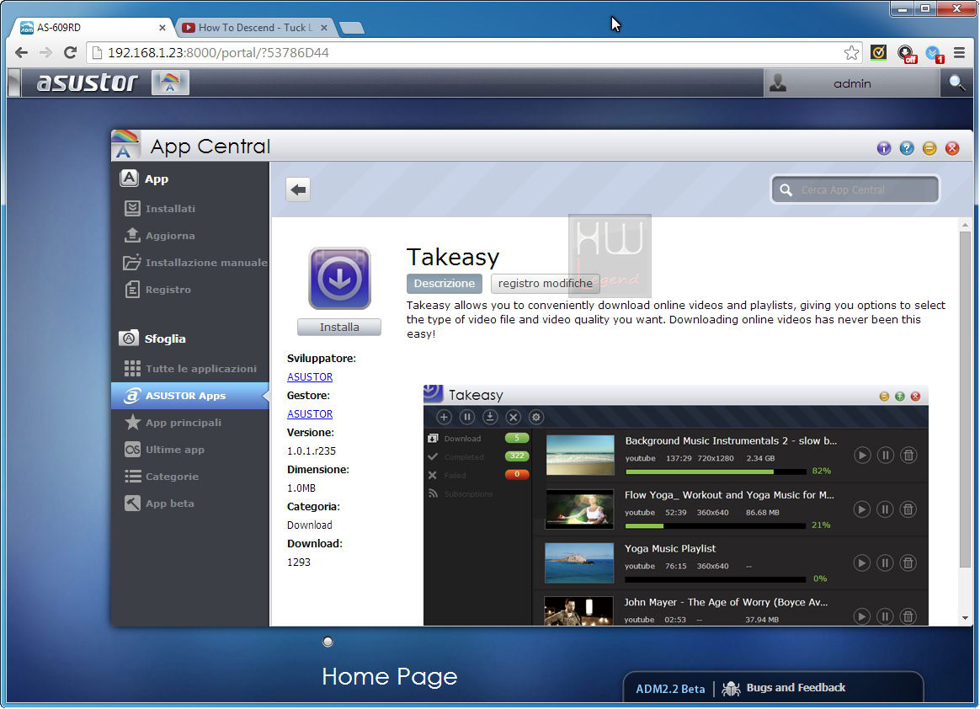Click the Download value under Categoria

[309, 525]
